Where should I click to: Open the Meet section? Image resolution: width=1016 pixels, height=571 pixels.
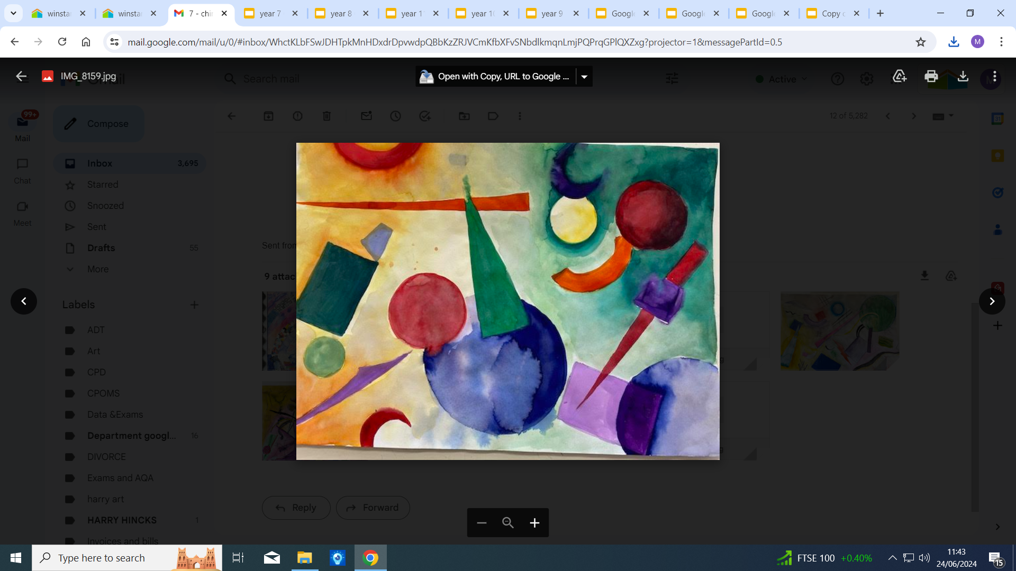point(22,213)
